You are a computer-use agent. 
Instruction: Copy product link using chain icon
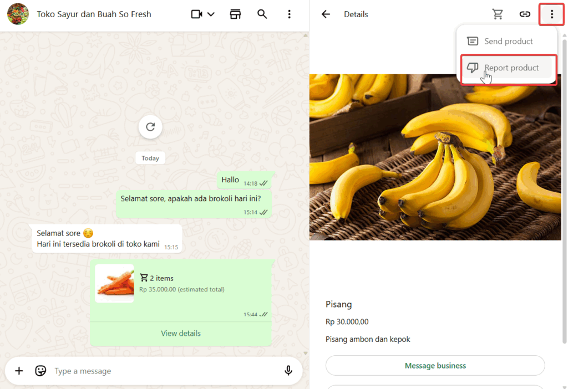pos(525,14)
